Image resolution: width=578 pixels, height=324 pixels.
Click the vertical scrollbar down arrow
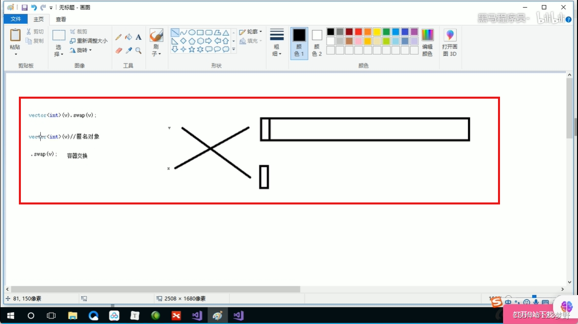point(569,282)
